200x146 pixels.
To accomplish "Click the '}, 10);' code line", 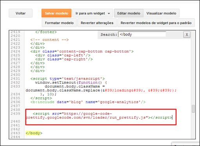I will click(48, 94).
